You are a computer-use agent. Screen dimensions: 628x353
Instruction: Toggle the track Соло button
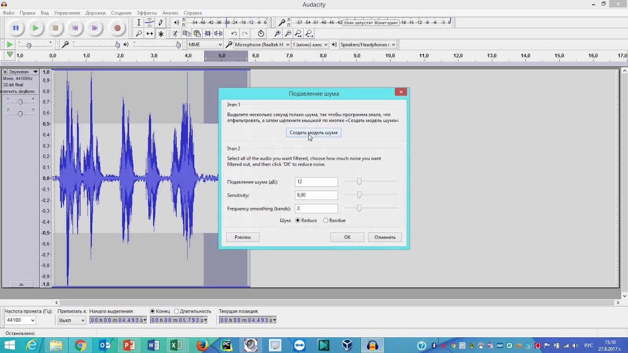29,92
